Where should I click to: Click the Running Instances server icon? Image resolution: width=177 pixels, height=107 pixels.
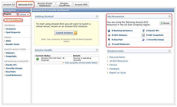(109, 31)
